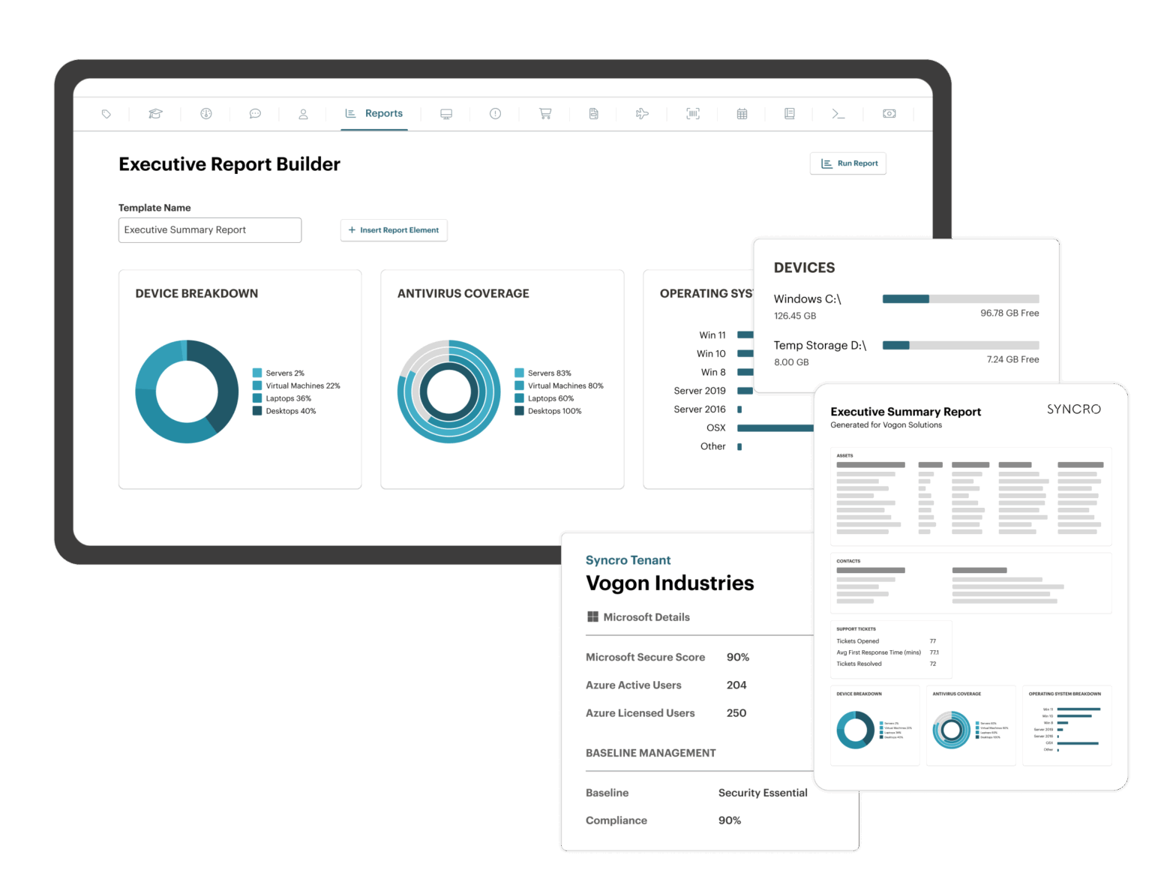Viewport: 1152px width, 888px height.
Task: Click the 96.78 GB Free label
Action: (x=1009, y=313)
